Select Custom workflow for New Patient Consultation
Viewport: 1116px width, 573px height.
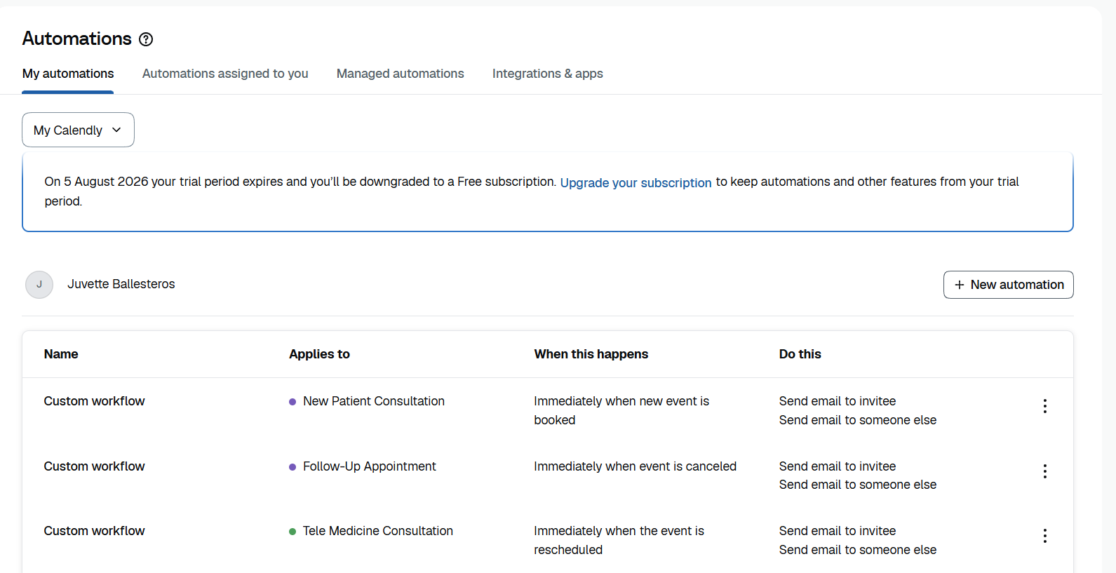click(x=94, y=401)
